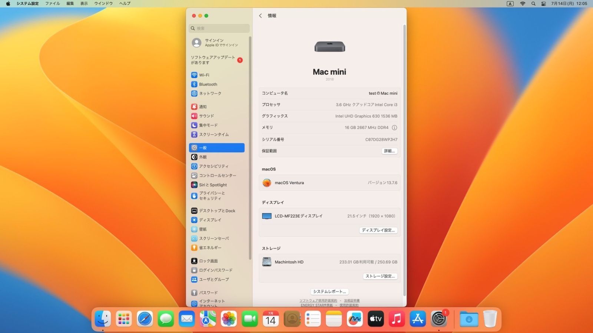The image size is (593, 333).
Task: Open サウンド settings in sidebar
Action: (217, 116)
